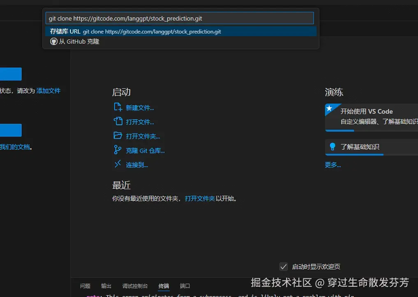Select the 存储库 URL suggestion row
418x297 pixels.
(181, 32)
